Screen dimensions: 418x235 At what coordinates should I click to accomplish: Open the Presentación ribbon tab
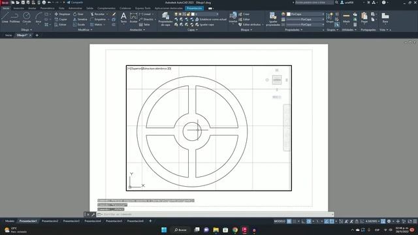195,8
